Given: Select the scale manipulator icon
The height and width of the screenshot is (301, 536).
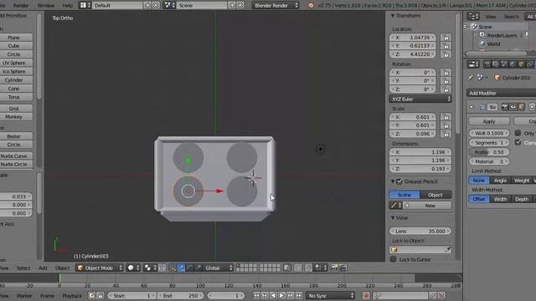Looking at the screenshot, I should tap(198, 268).
